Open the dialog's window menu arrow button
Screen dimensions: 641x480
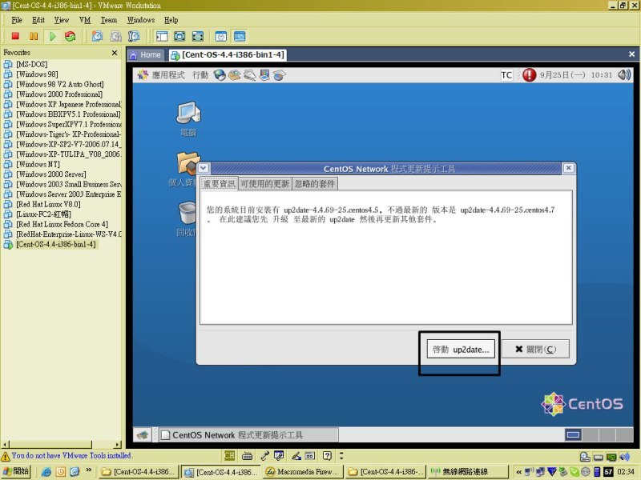(204, 169)
